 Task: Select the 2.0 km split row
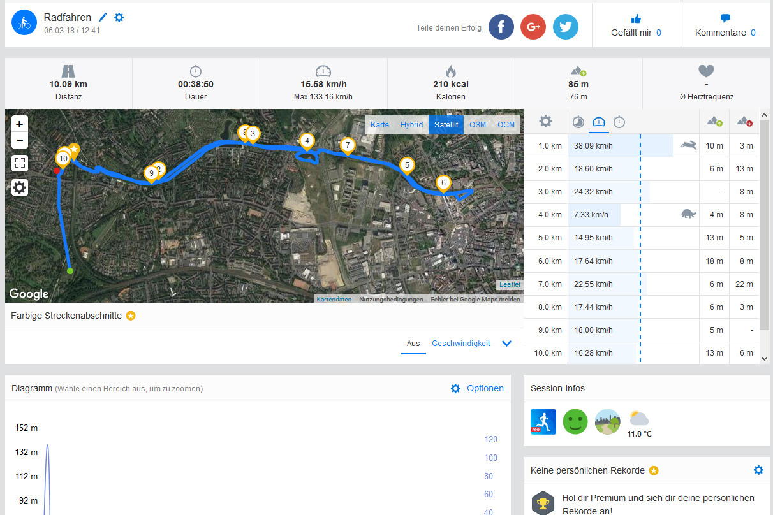coord(642,169)
